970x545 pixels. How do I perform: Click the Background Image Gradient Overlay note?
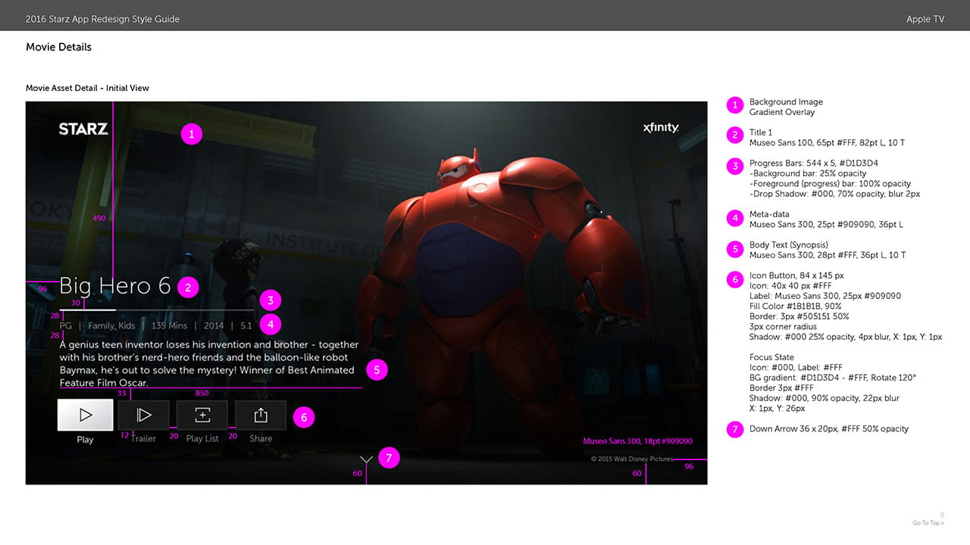click(x=786, y=107)
